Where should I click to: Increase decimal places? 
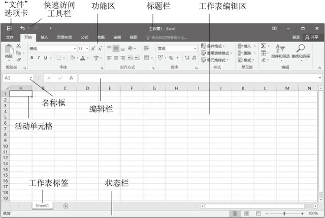point(187,58)
